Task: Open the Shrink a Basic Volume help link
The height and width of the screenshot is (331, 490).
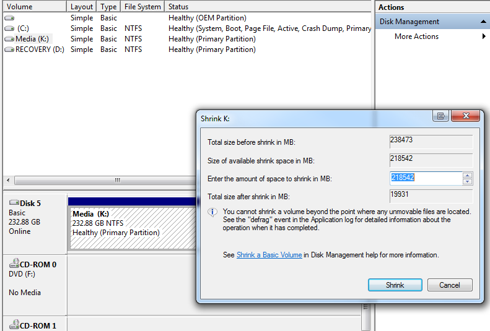Action: point(269,255)
